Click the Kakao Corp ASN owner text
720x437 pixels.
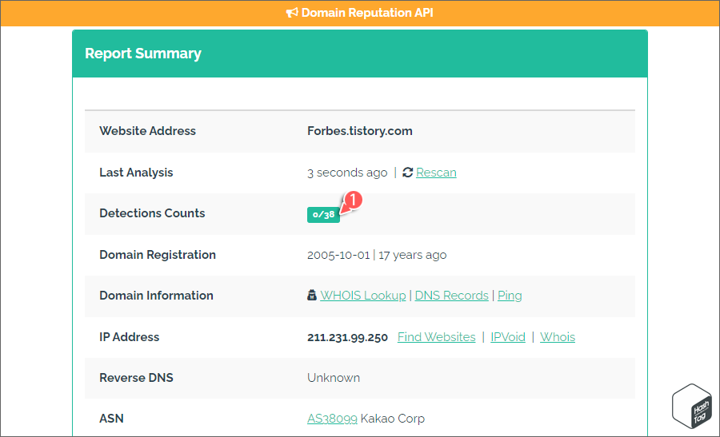tap(393, 419)
